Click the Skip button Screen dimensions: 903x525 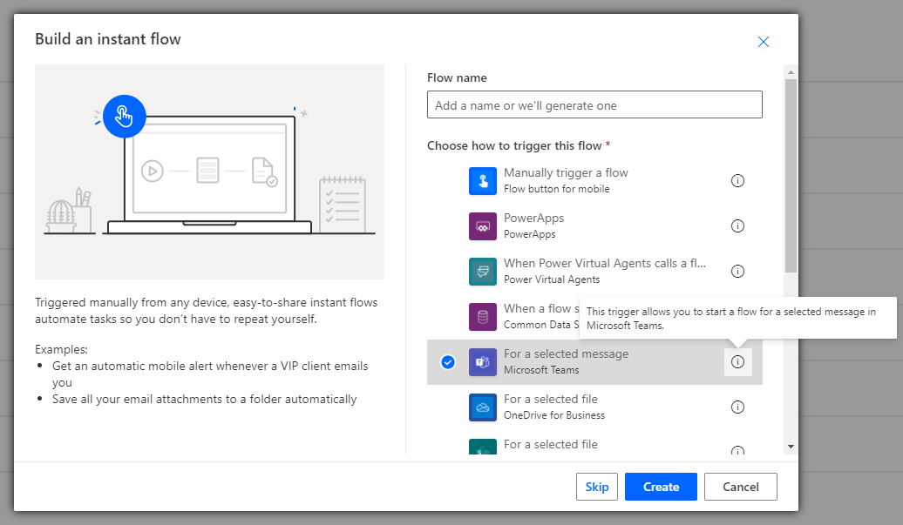596,487
